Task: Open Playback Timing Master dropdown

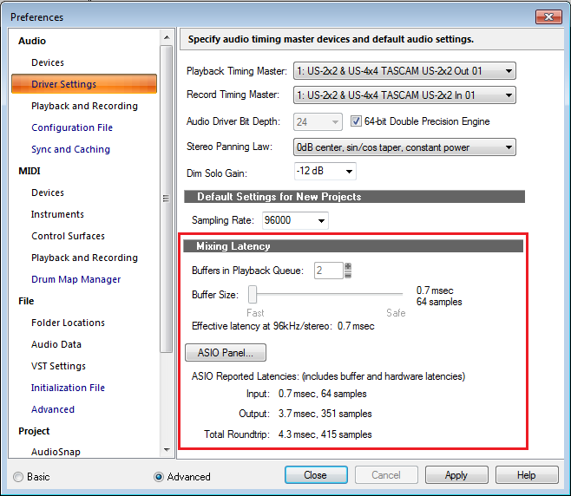Action: [x=404, y=71]
